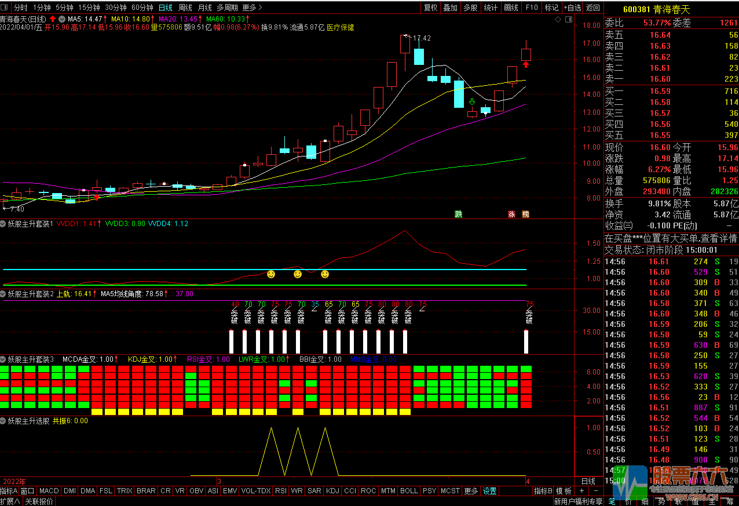Image resolution: width=739 pixels, height=506 pixels.
Task: Select the 60分钟 chart period
Action: 142,8
